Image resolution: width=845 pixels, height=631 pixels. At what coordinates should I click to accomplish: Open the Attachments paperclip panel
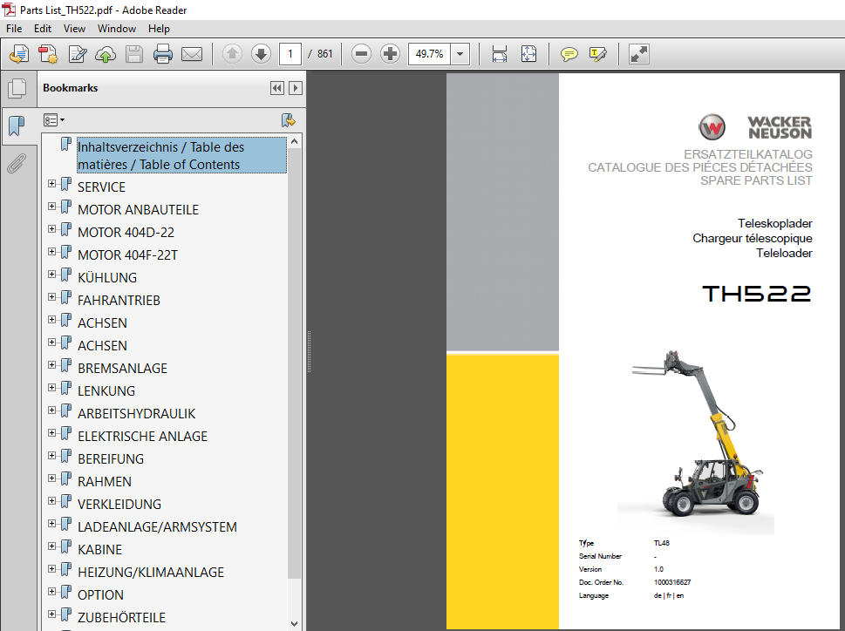[17, 163]
